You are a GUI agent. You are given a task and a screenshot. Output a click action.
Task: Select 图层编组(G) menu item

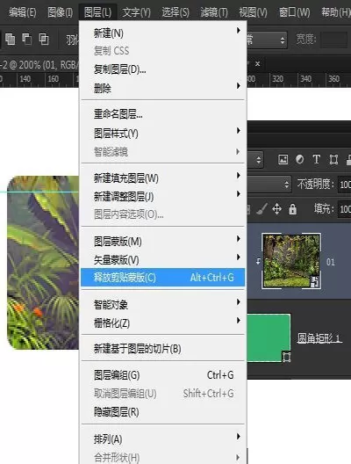pos(163,375)
